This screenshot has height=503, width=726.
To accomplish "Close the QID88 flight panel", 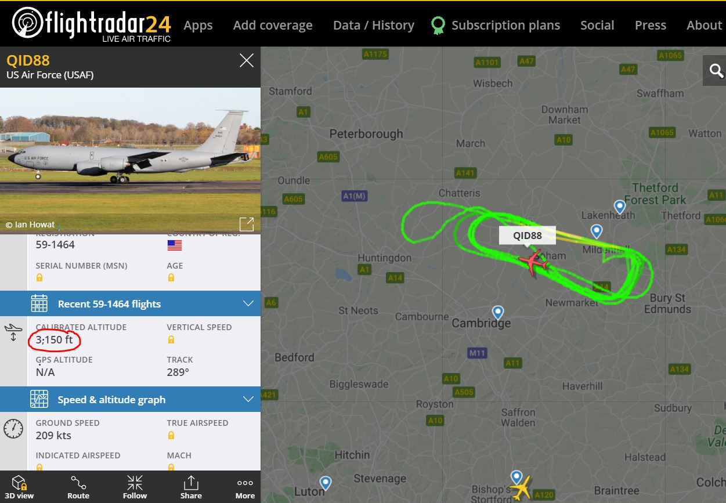I will click(x=247, y=60).
